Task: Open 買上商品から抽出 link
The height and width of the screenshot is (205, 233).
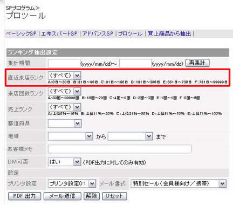Action: tap(169, 33)
